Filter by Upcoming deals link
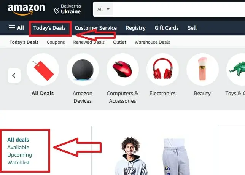The width and height of the screenshot is (245, 175). (x=19, y=155)
